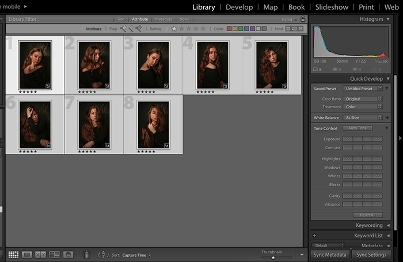Open the Sort Capture Time dropdown

136,255
